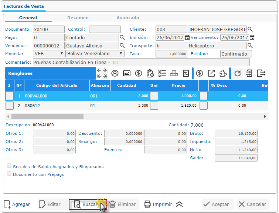Click the Aceptar button

[x=217, y=204]
